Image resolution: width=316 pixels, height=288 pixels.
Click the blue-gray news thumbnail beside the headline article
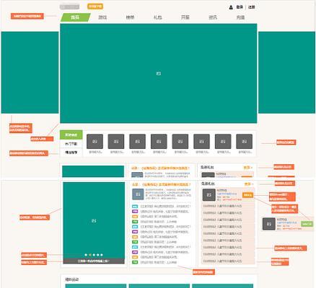pos(138,194)
